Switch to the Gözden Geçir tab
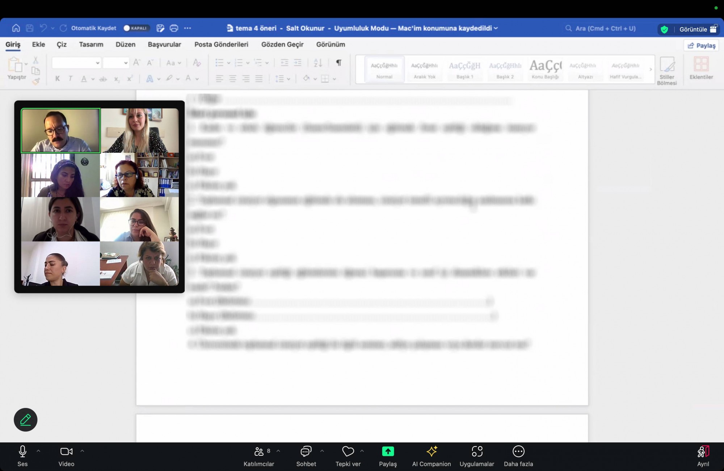The height and width of the screenshot is (471, 724). tap(282, 45)
